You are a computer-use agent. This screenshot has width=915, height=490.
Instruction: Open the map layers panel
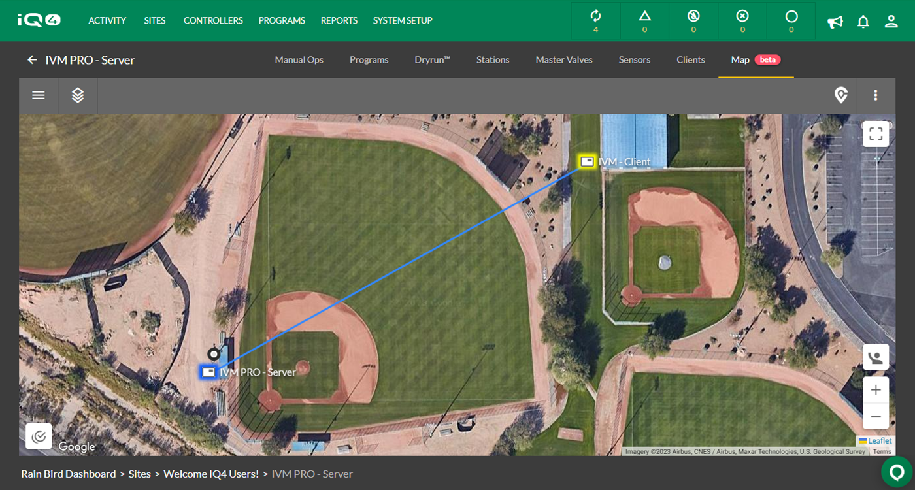point(78,95)
